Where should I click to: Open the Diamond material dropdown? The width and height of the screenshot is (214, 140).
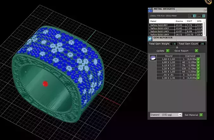click(x=180, y=115)
